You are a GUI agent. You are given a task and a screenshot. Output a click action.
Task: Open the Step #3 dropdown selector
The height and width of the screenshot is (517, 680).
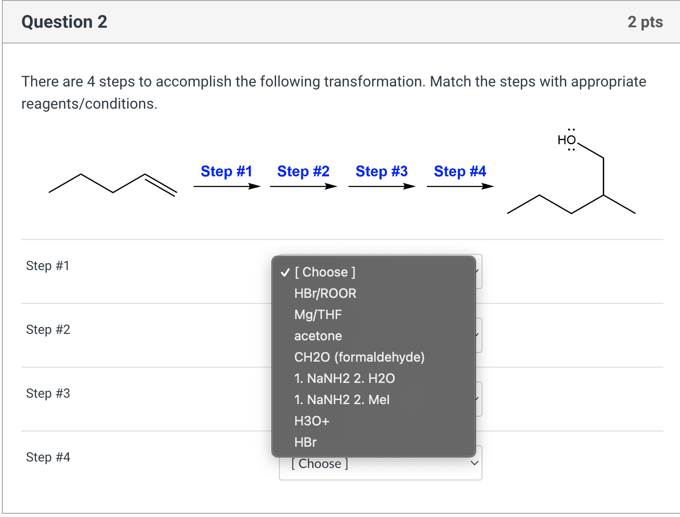(x=476, y=399)
